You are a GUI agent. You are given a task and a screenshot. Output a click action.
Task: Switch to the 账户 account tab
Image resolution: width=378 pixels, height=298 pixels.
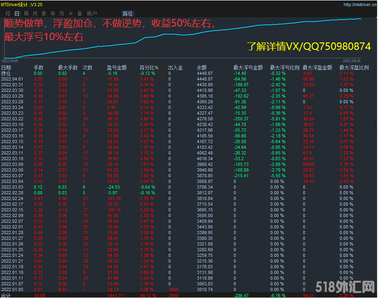pyautogui.click(x=92, y=14)
